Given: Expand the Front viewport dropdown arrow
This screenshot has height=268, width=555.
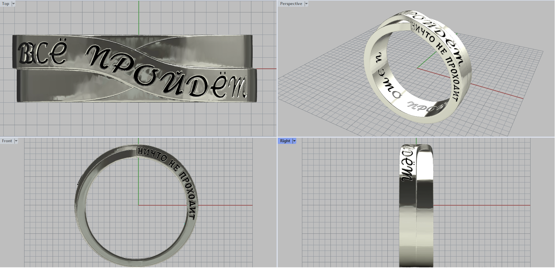Looking at the screenshot, I should pyautogui.click(x=16, y=141).
